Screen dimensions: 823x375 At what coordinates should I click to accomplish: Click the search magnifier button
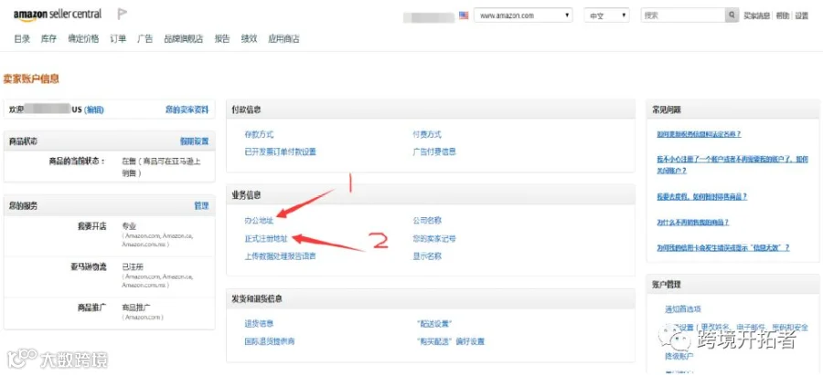pos(732,16)
